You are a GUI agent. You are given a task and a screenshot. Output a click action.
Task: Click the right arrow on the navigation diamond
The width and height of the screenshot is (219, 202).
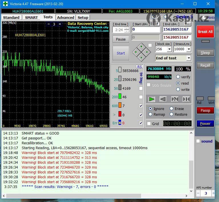(x=147, y=52)
